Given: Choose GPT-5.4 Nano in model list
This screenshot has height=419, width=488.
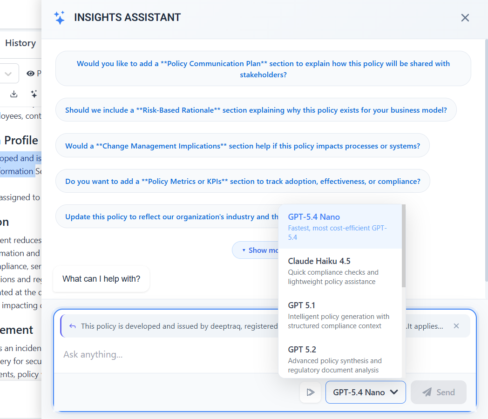Looking at the screenshot, I should click(340, 226).
